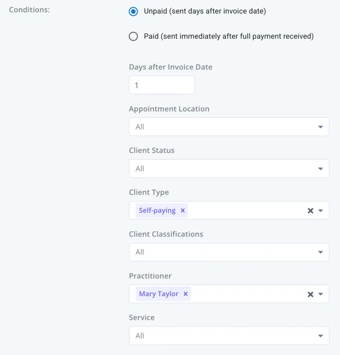Click the Appointment Location dropdown arrow

click(x=320, y=127)
